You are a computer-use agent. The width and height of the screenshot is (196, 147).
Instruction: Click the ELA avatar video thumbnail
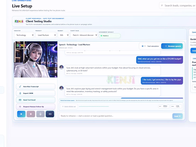(x=36, y=59)
